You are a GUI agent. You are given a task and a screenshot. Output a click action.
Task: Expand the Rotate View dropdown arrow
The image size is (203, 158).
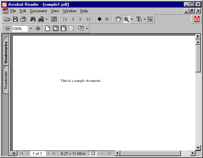click(x=87, y=28)
